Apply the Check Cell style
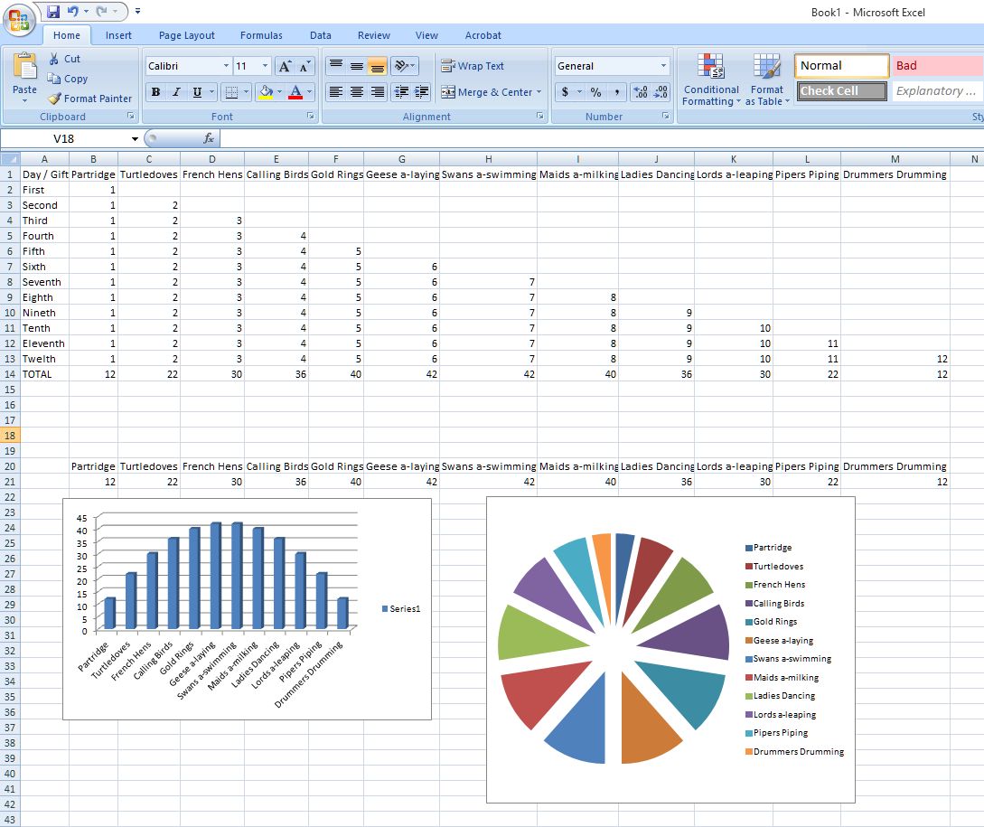The image size is (984, 827). tap(842, 90)
